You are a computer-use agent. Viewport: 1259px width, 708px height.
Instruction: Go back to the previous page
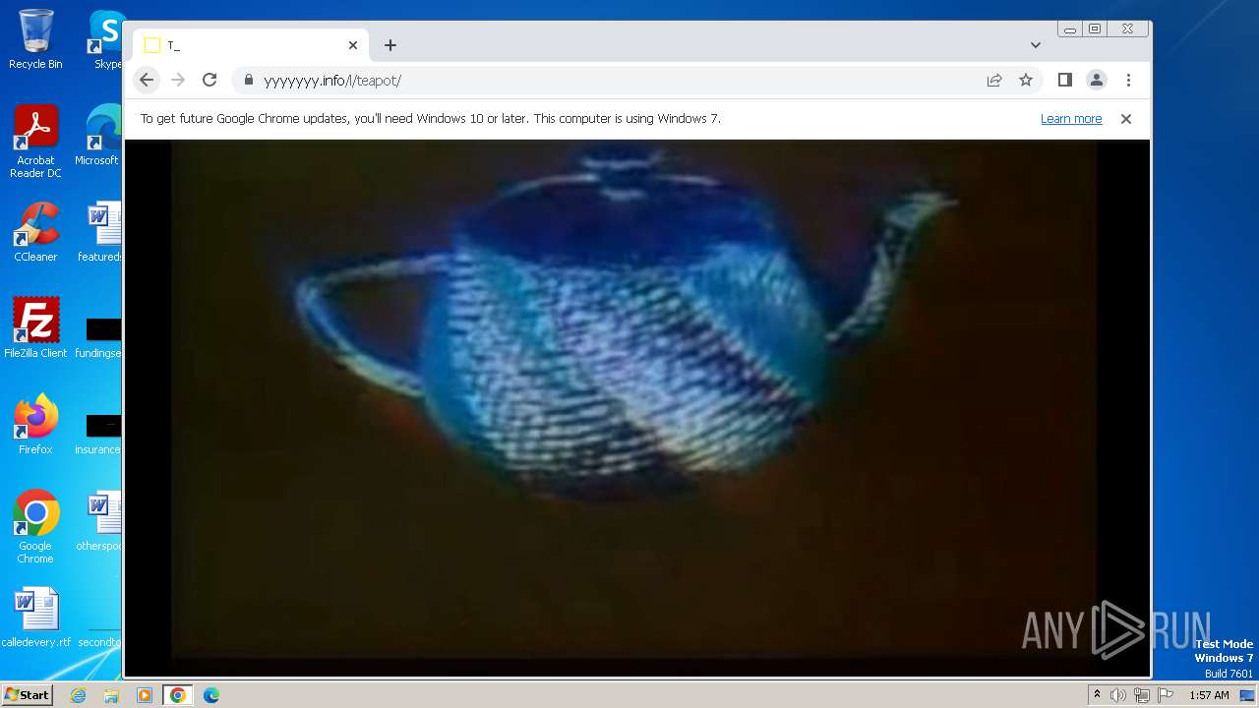pyautogui.click(x=147, y=80)
